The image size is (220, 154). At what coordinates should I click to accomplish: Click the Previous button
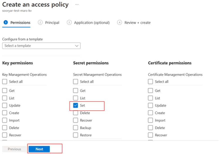point(14,149)
